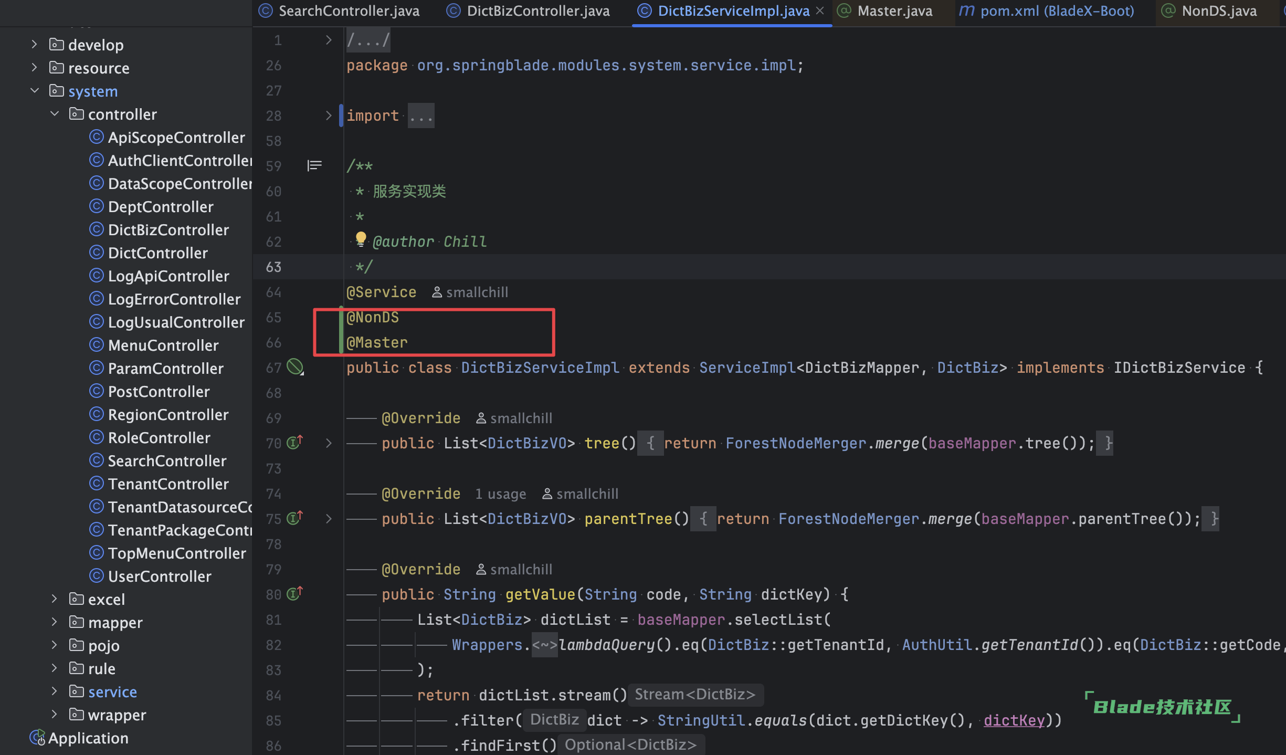1286x755 pixels.
Task: Select UserController in the project tree
Action: (160, 576)
